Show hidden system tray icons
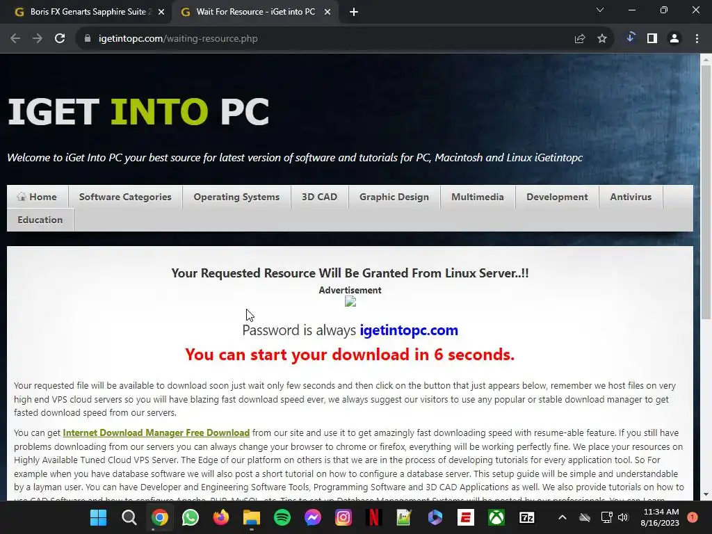 pyautogui.click(x=562, y=517)
